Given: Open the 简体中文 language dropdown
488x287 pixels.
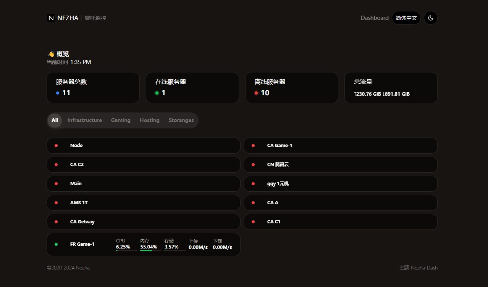Looking at the screenshot, I should tap(406, 18).
